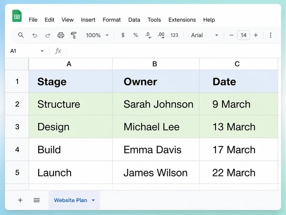Select the Emma Davis cell

pyautogui.click(x=156, y=150)
